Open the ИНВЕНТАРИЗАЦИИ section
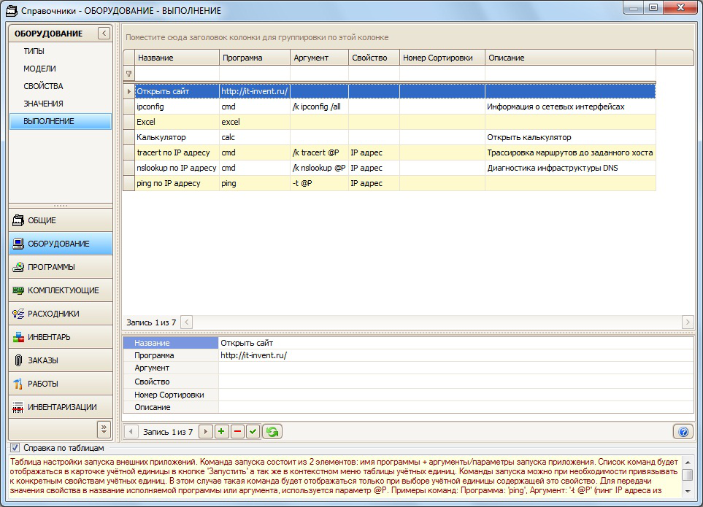 tap(61, 407)
